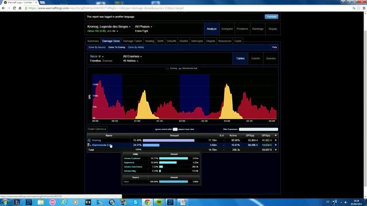The image size is (367, 206).
Task: Toggle the Enemies filter
Action: [x=107, y=61]
